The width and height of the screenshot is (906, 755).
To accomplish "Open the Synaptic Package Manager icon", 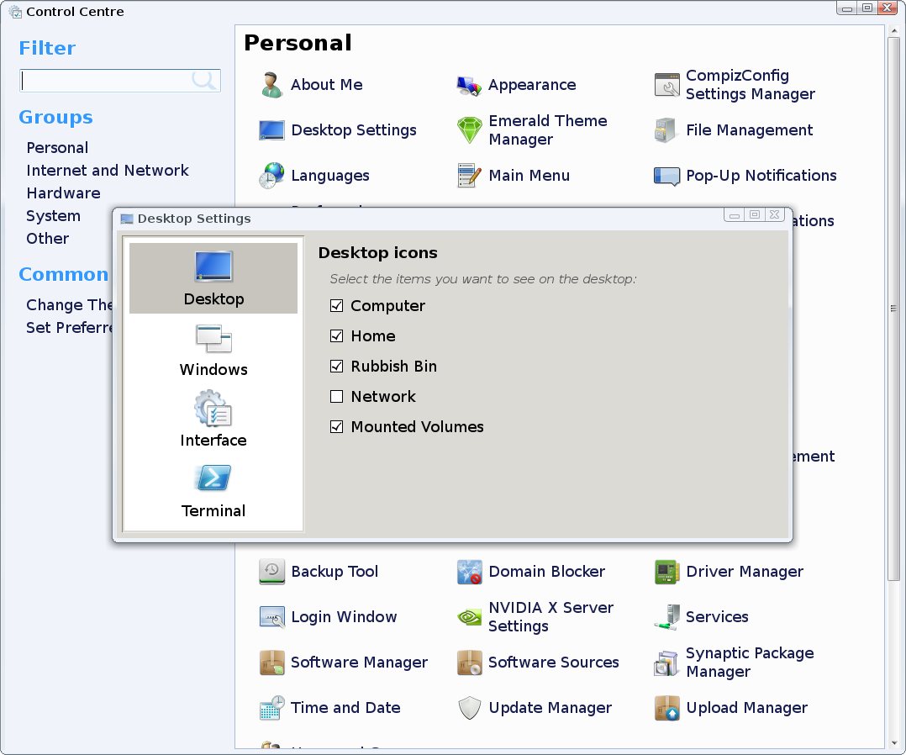I will 666,663.
